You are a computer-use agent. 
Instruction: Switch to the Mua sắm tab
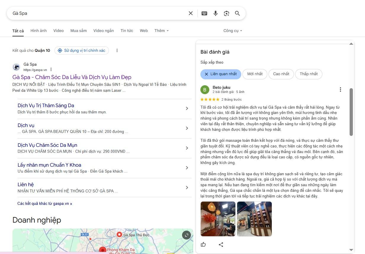(x=78, y=30)
